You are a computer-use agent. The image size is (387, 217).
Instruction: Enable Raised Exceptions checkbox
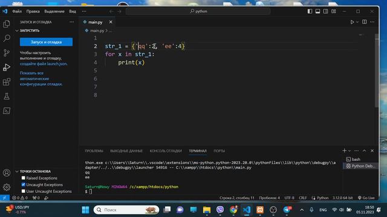[23, 178]
